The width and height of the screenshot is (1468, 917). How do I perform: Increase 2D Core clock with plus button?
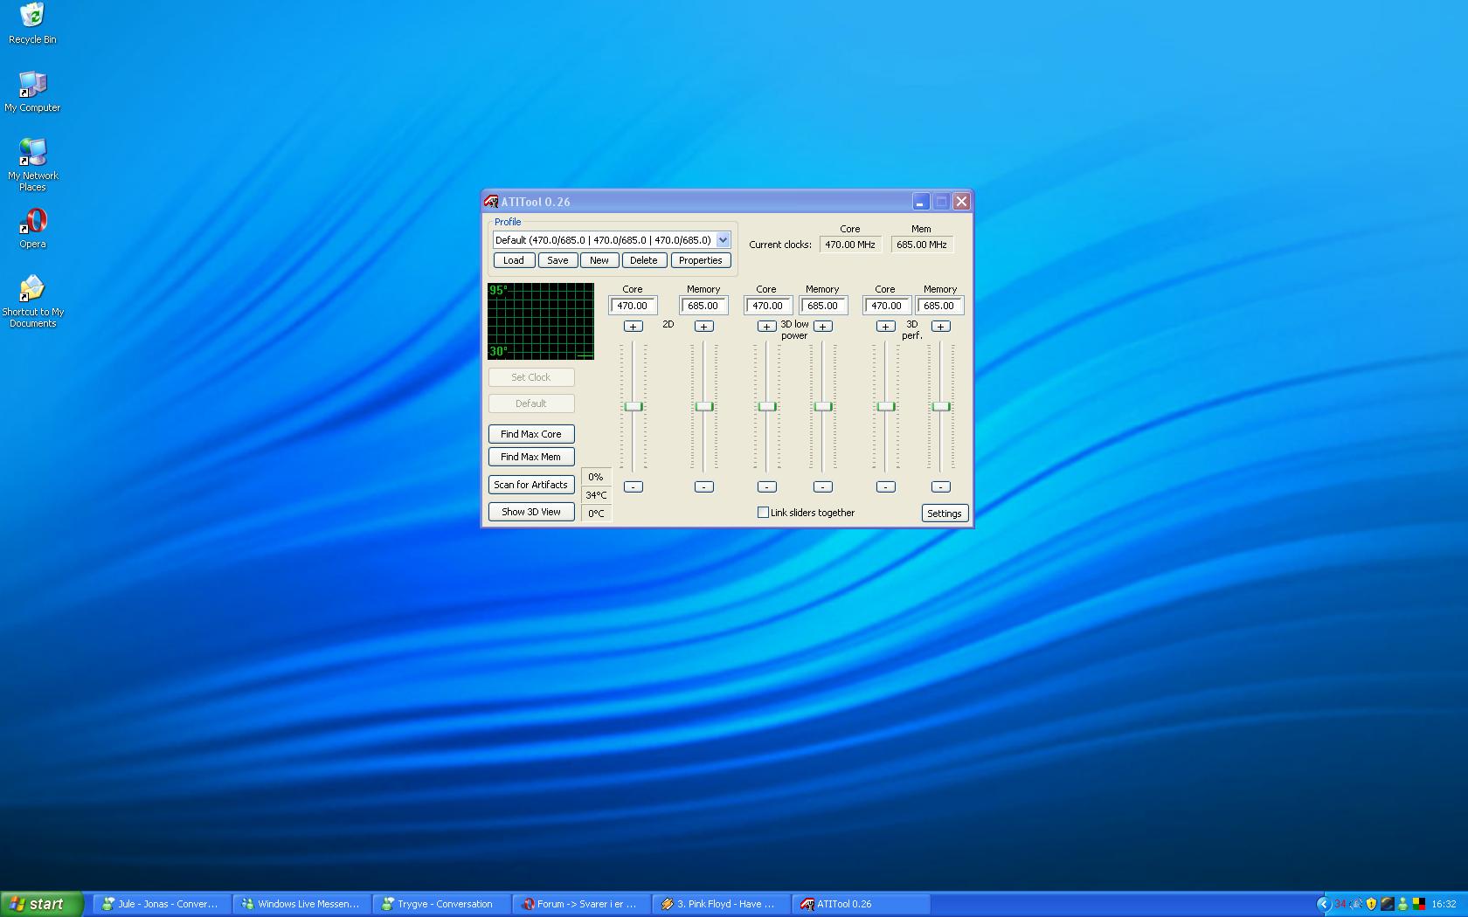pyautogui.click(x=634, y=327)
